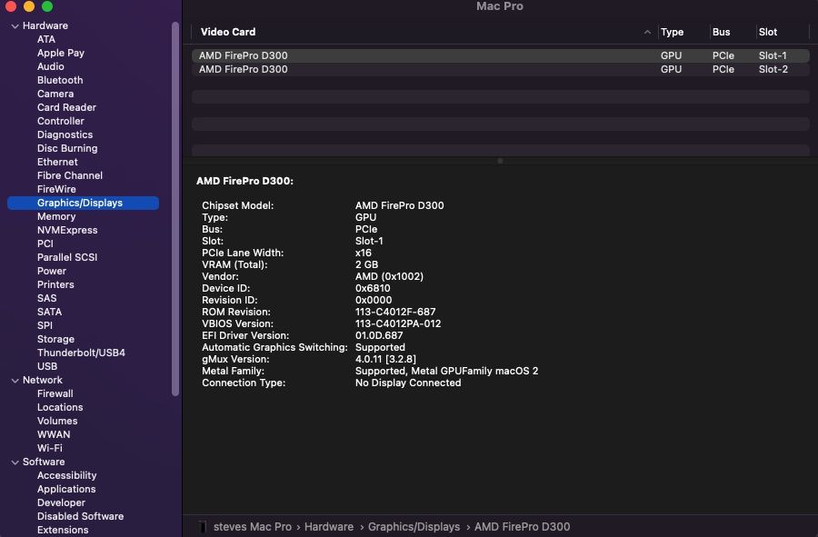Collapse the Network section chevron
Viewport: 818px width, 537px height.
pyautogui.click(x=15, y=381)
